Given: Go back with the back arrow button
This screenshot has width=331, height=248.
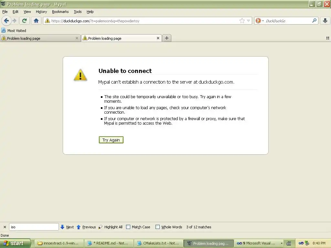Looking at the screenshot, I should tap(6, 21).
